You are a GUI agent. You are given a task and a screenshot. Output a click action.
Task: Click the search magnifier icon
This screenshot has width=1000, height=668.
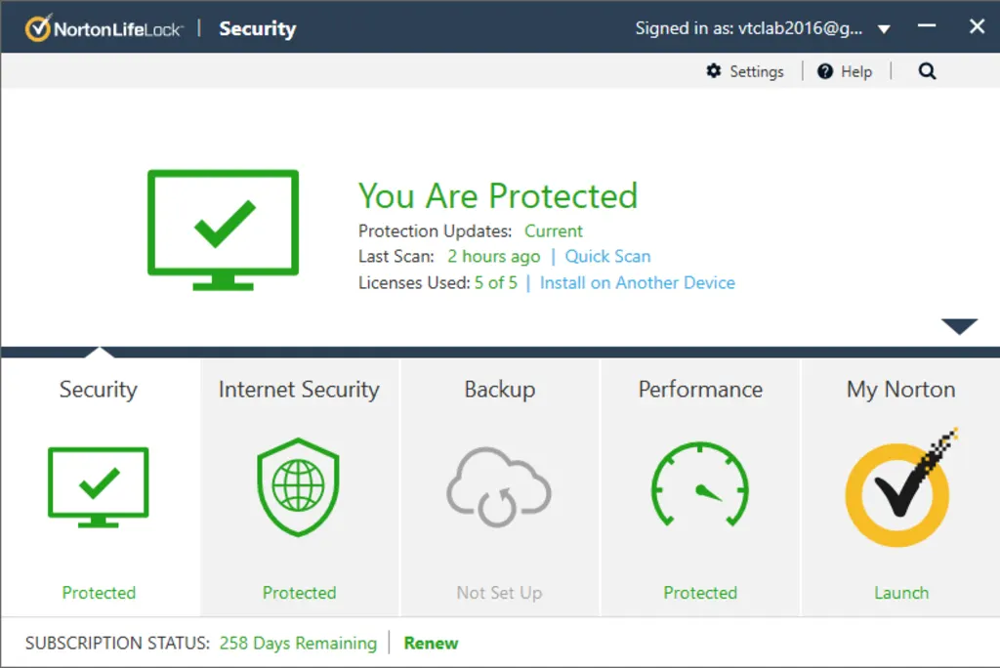coord(926,70)
